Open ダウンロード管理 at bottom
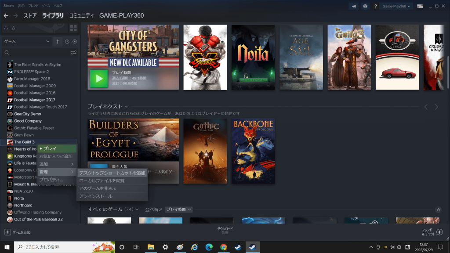 tap(225, 231)
